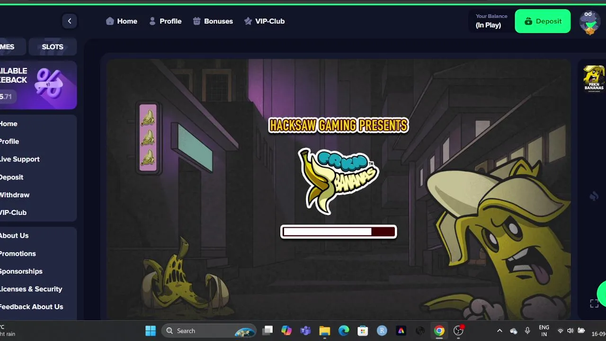Open Task View on the taskbar
Screen dimensions: 606x341
pyautogui.click(x=268, y=331)
